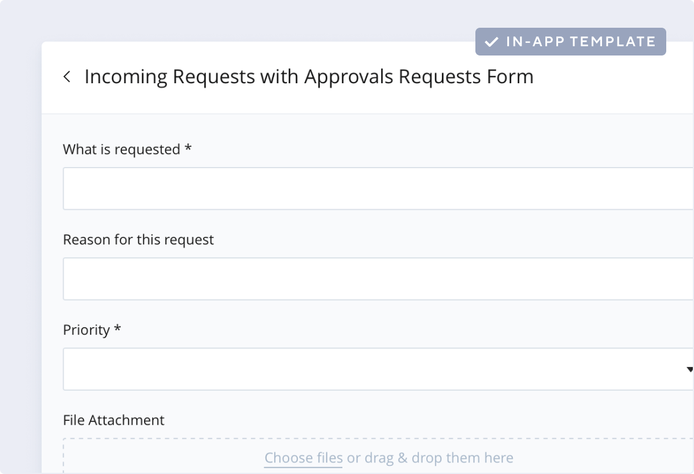Viewport: 694px width, 474px height.
Task: Click the File Attachment field label
Action: [x=113, y=420]
